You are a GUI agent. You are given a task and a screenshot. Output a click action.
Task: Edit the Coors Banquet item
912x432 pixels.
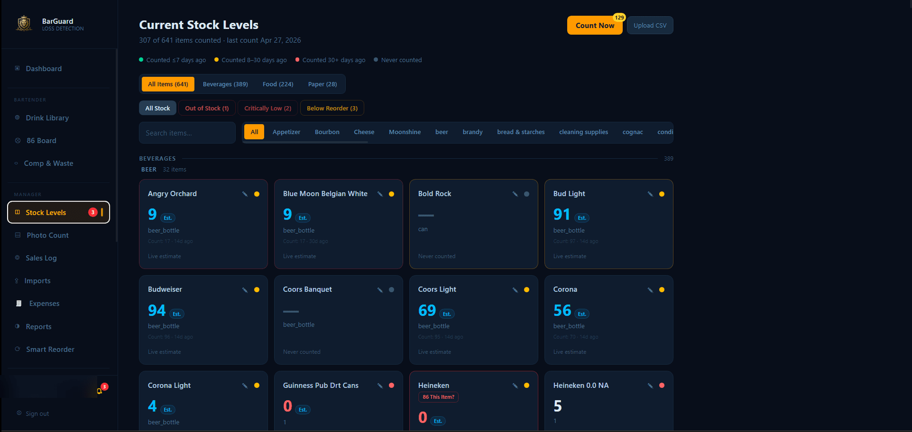pyautogui.click(x=380, y=290)
